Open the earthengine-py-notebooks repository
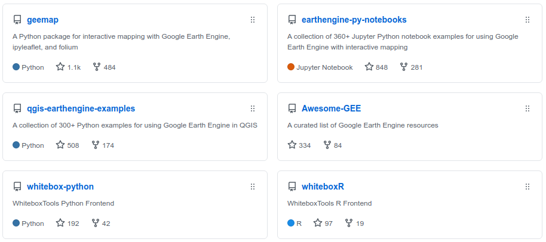The height and width of the screenshot is (242, 546). pyautogui.click(x=354, y=20)
